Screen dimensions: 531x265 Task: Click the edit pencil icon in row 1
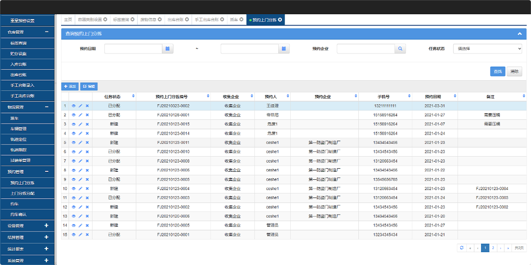coord(80,106)
